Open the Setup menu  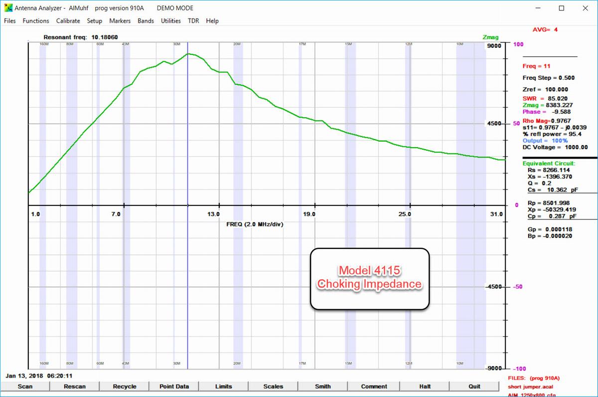pyautogui.click(x=94, y=21)
